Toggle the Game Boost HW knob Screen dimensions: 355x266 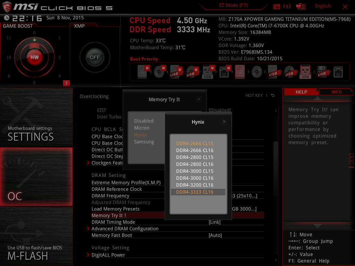point(34,57)
